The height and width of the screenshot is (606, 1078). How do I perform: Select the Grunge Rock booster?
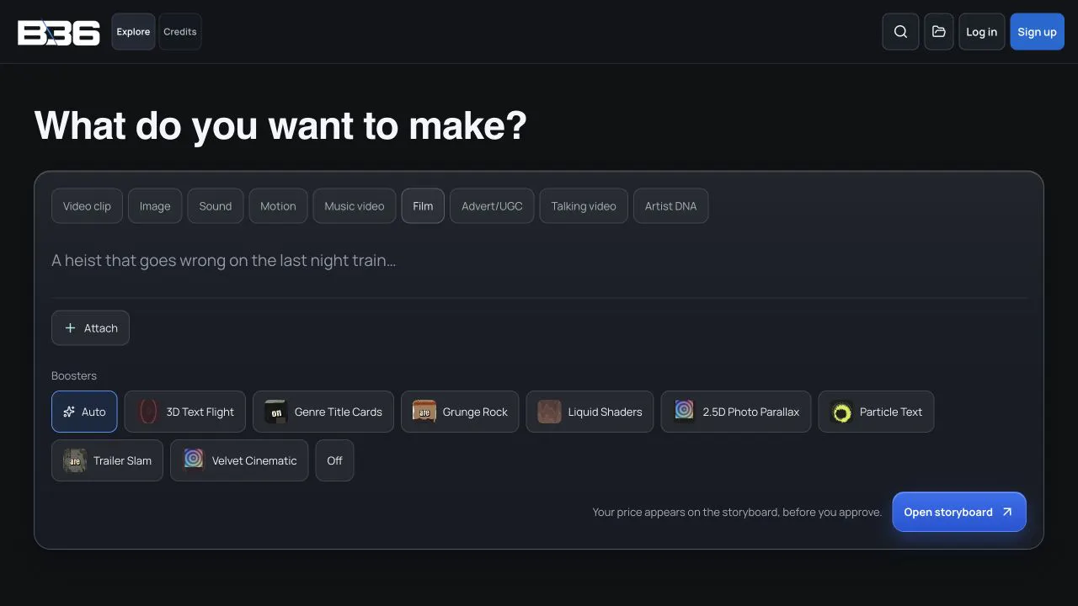pos(460,412)
